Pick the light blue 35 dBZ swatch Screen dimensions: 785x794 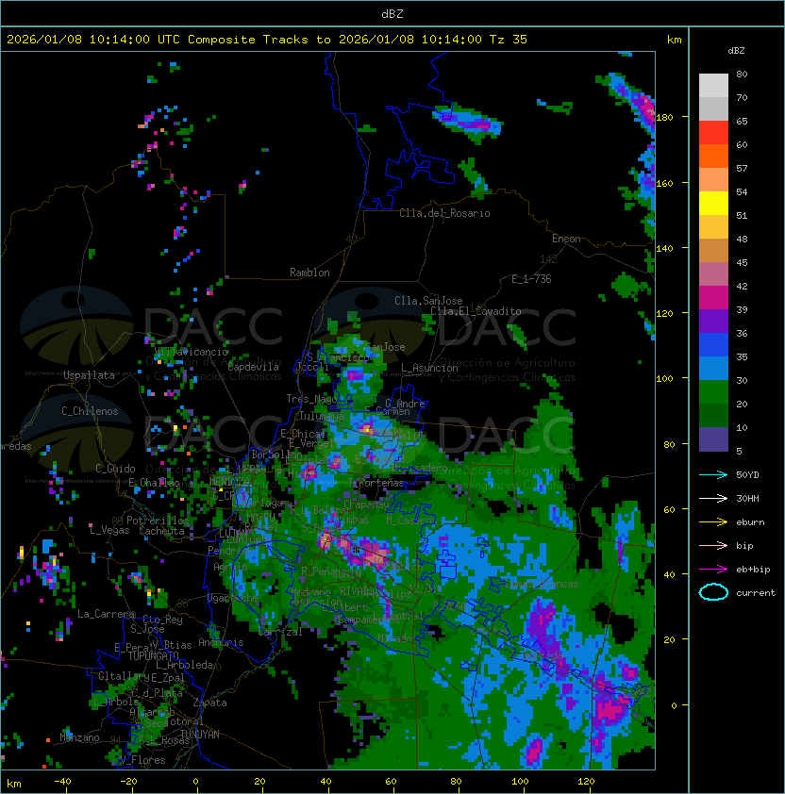point(713,369)
